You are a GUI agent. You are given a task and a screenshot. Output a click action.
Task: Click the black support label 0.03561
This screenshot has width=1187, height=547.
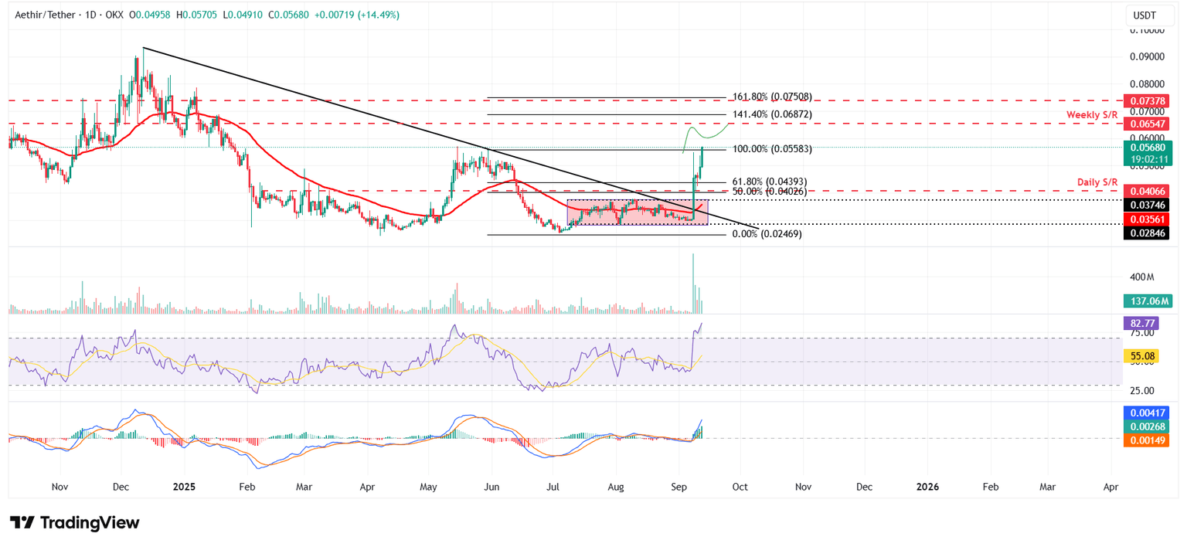[x=1148, y=219]
